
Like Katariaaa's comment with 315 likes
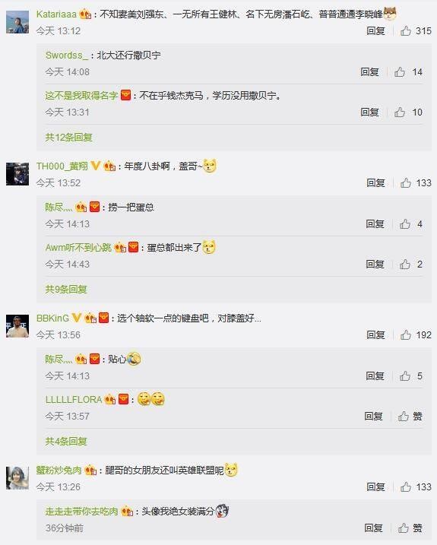[405, 31]
